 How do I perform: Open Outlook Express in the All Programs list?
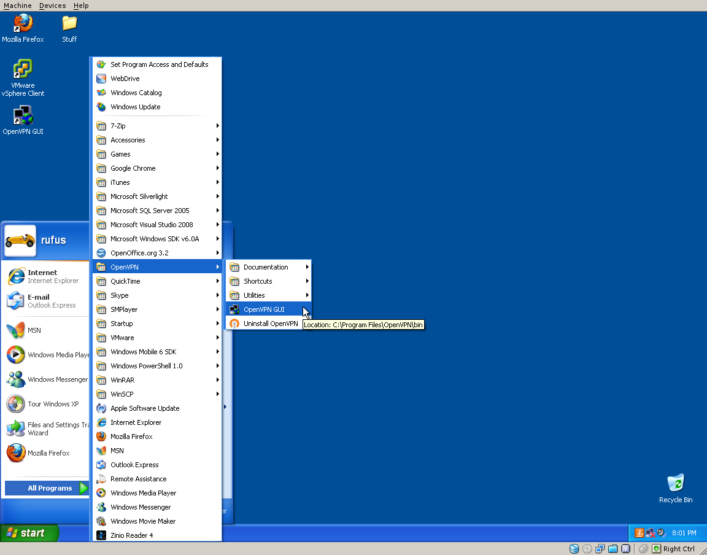(x=157, y=465)
